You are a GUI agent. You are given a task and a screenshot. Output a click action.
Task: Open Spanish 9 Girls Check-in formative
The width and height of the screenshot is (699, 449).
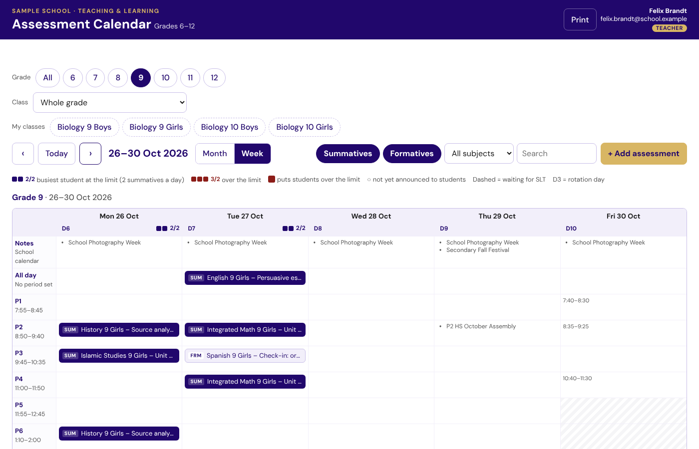coord(245,356)
